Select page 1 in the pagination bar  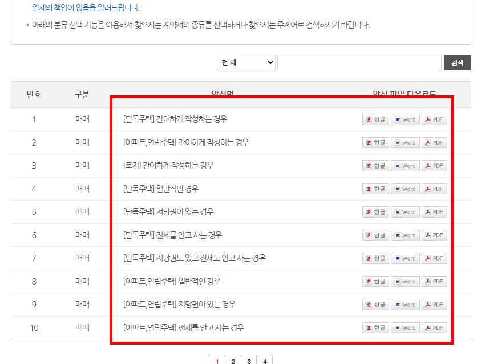point(217,361)
